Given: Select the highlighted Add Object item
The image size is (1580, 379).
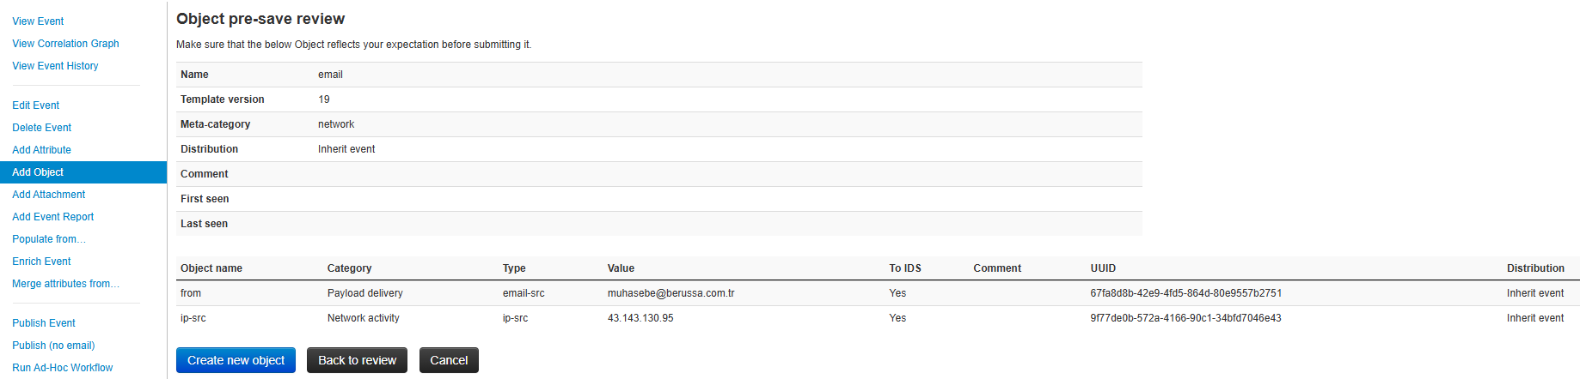Looking at the screenshot, I should pyautogui.click(x=83, y=172).
